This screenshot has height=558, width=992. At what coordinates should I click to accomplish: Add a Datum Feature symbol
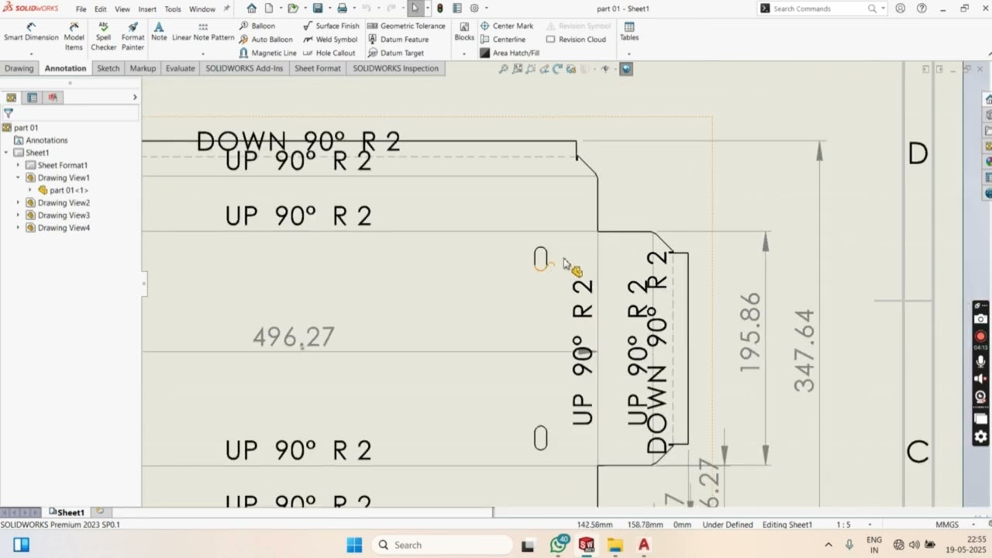coord(398,40)
